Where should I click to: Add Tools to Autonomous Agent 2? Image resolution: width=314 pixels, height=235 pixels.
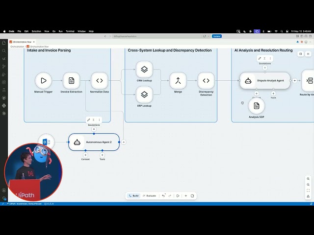[x=103, y=155]
